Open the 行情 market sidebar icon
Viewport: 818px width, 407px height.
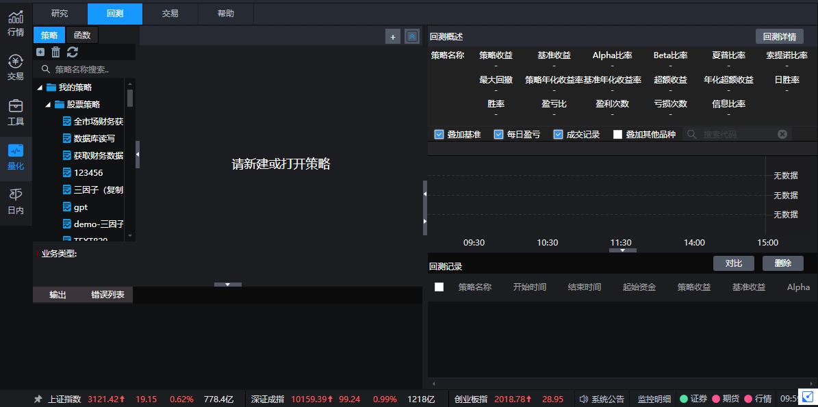(15, 23)
